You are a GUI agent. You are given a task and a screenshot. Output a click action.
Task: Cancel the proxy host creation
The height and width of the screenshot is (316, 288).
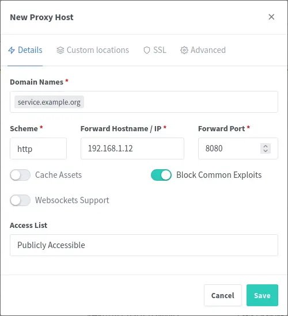point(223,295)
